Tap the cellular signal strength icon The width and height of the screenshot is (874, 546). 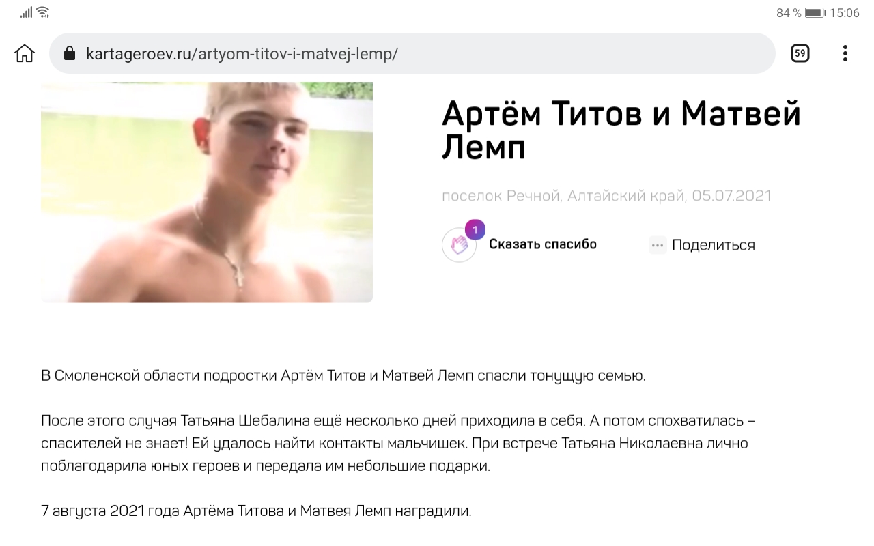point(27,12)
